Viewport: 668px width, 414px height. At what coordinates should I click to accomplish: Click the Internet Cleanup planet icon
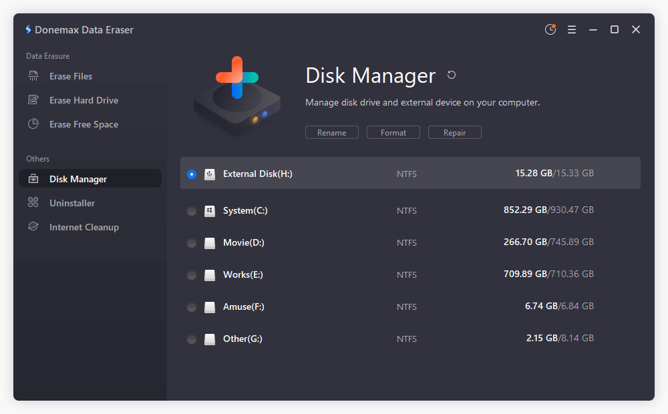pyautogui.click(x=33, y=226)
